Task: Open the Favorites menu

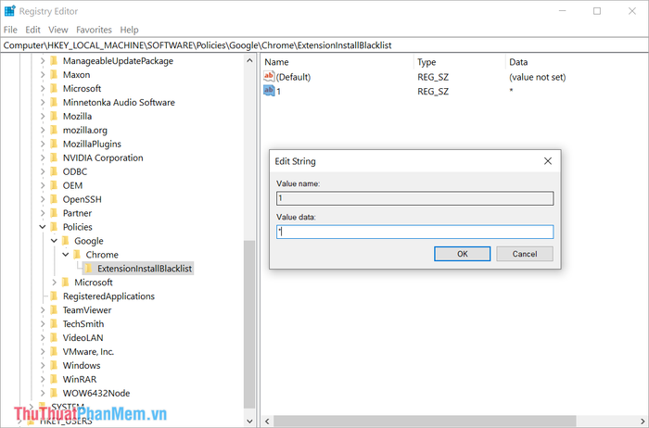Action: coord(94,30)
